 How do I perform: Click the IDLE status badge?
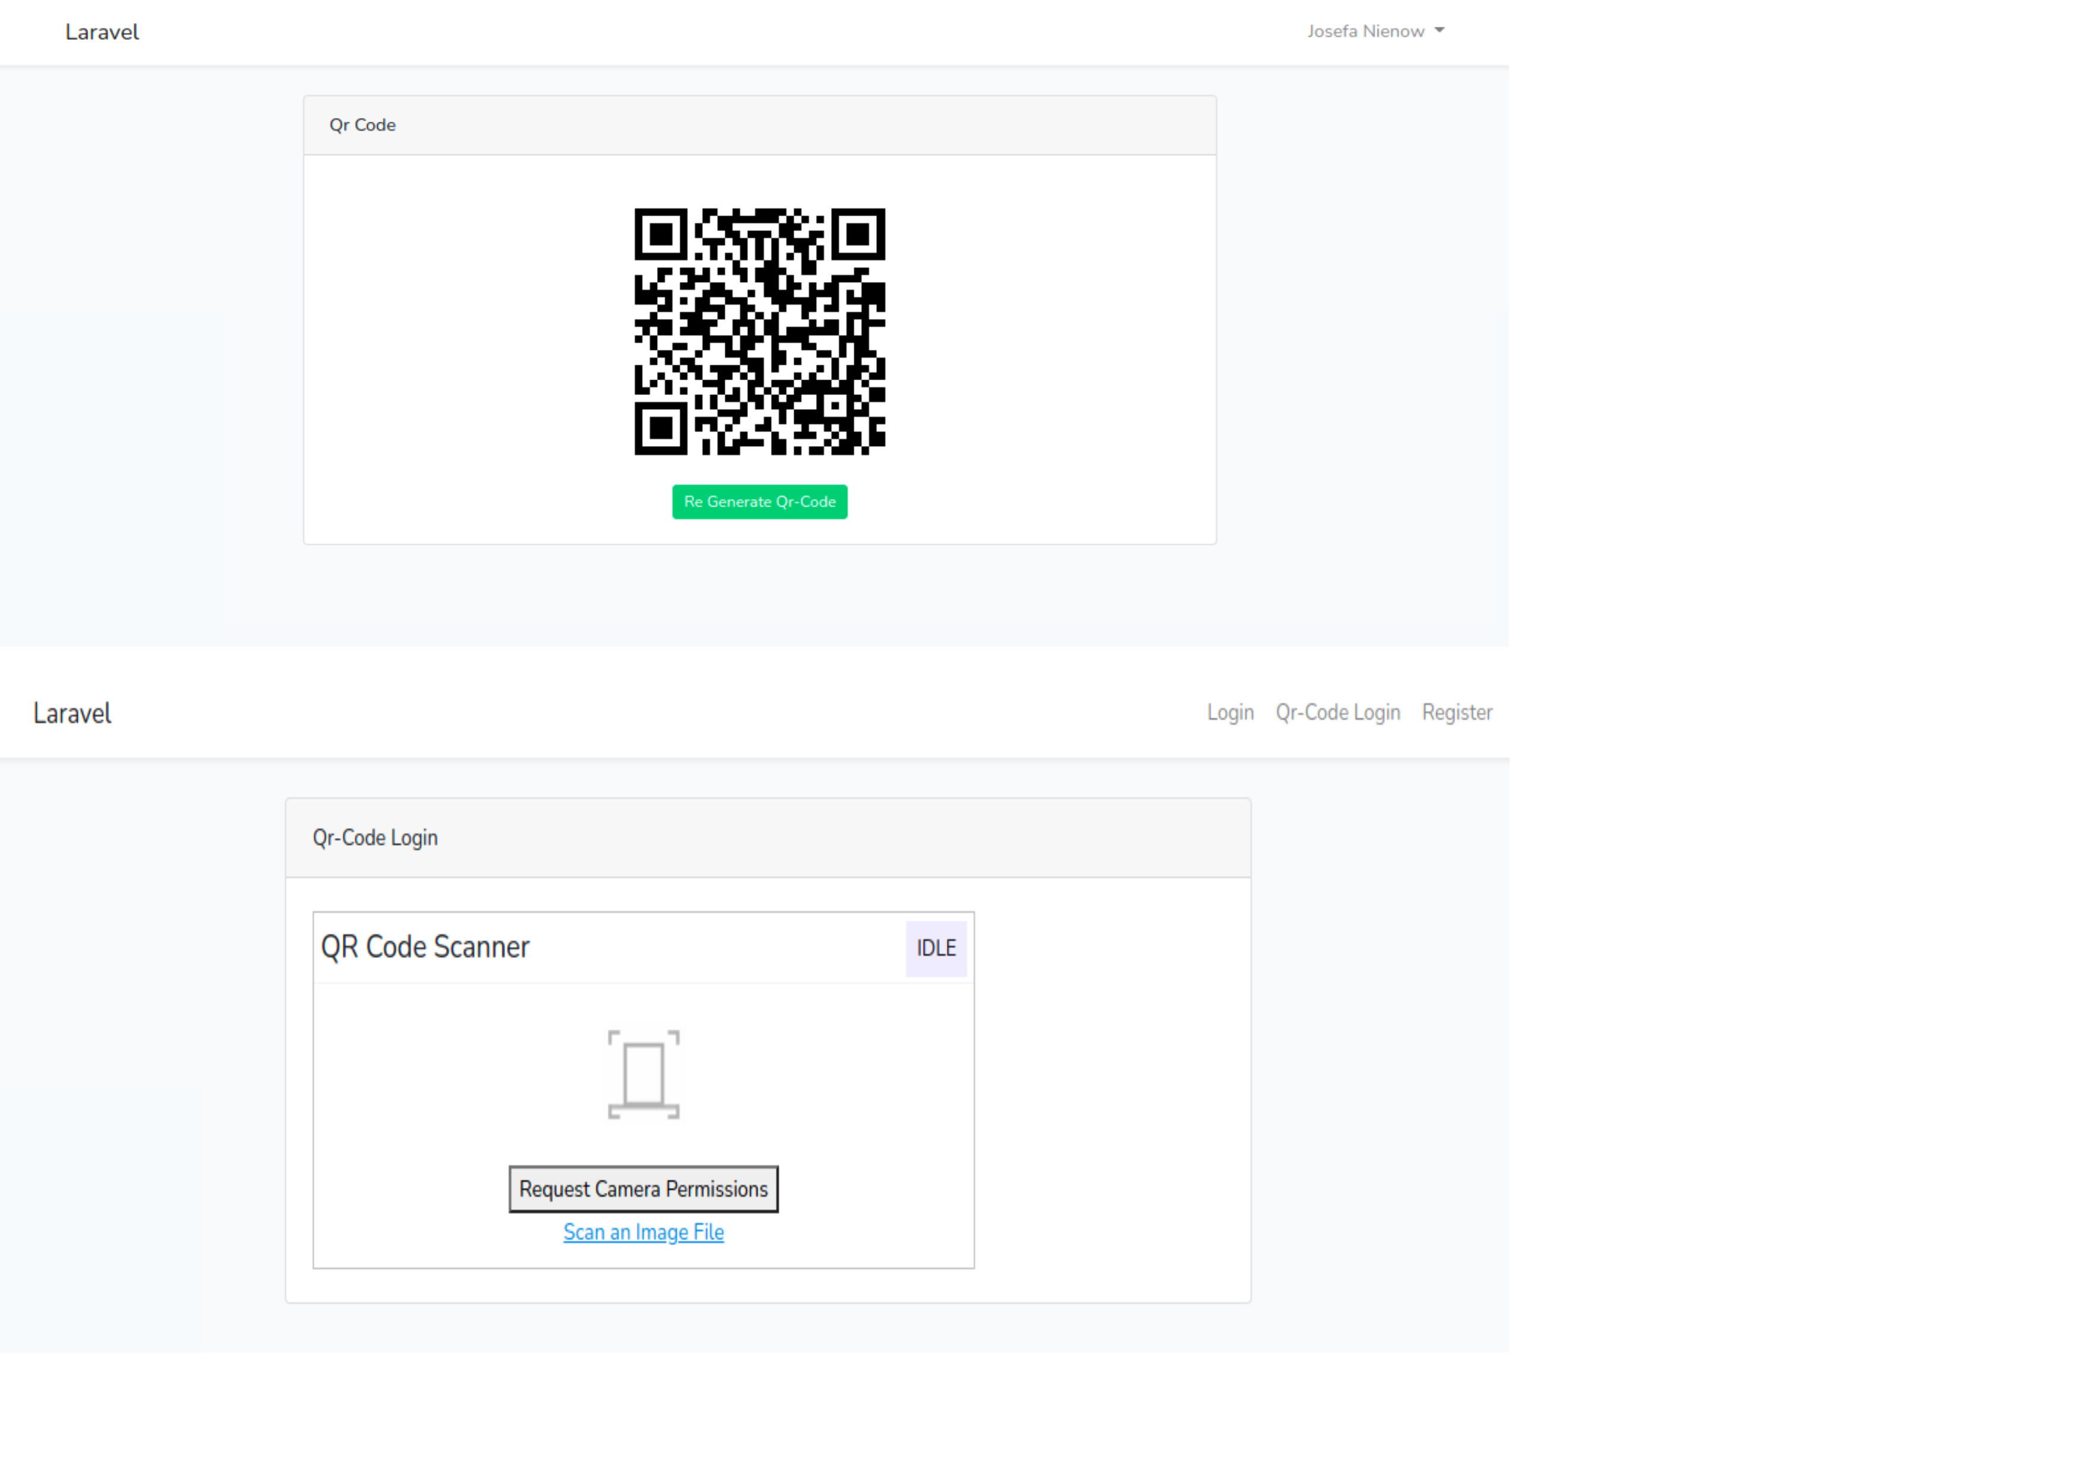(936, 947)
